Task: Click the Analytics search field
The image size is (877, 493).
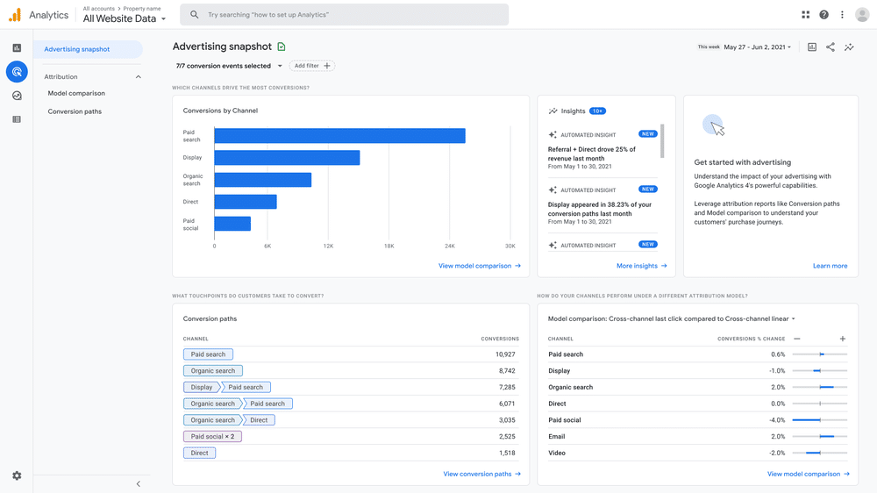Action: 344,15
